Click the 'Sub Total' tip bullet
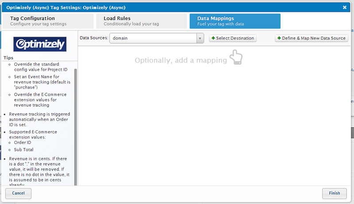The width and height of the screenshot is (354, 204). pyautogui.click(x=23, y=150)
